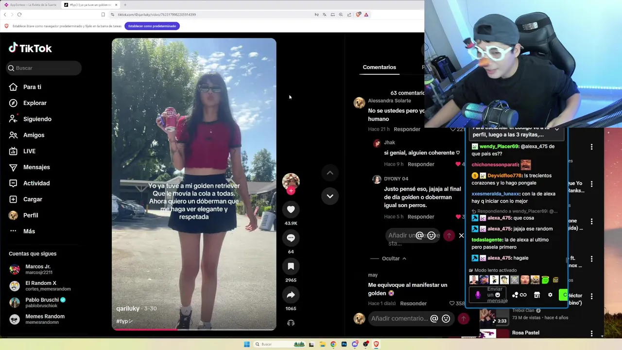Open a new browser tab with plus
The image size is (622, 350).
click(x=125, y=5)
